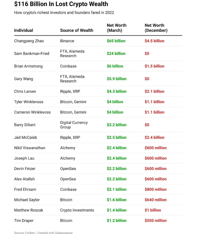Select the "Net Worth (March)" column header

pyautogui.click(x=117, y=28)
